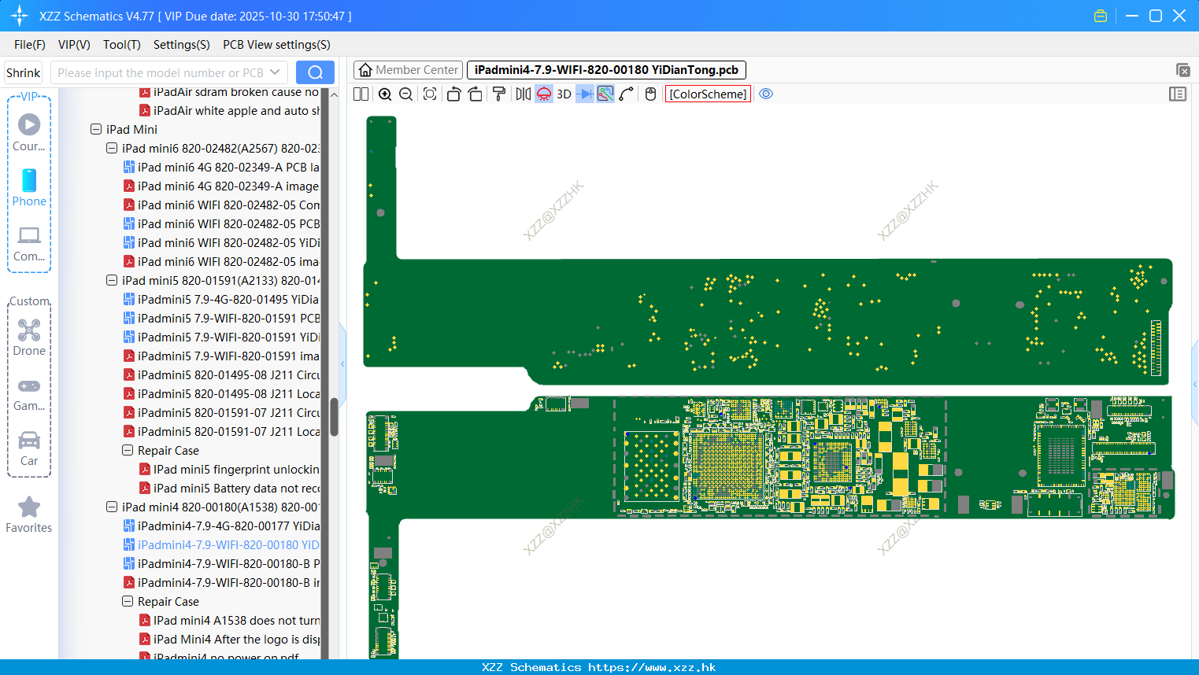Switch to 3D view

(x=564, y=94)
